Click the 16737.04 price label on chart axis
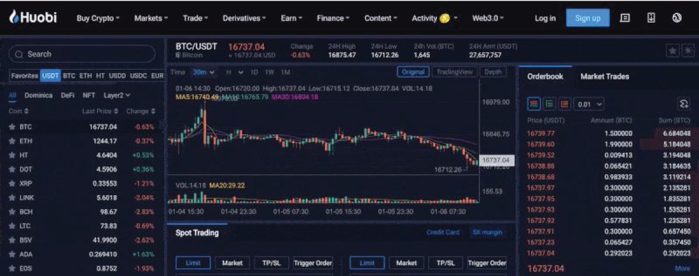699x276 pixels. 496,160
